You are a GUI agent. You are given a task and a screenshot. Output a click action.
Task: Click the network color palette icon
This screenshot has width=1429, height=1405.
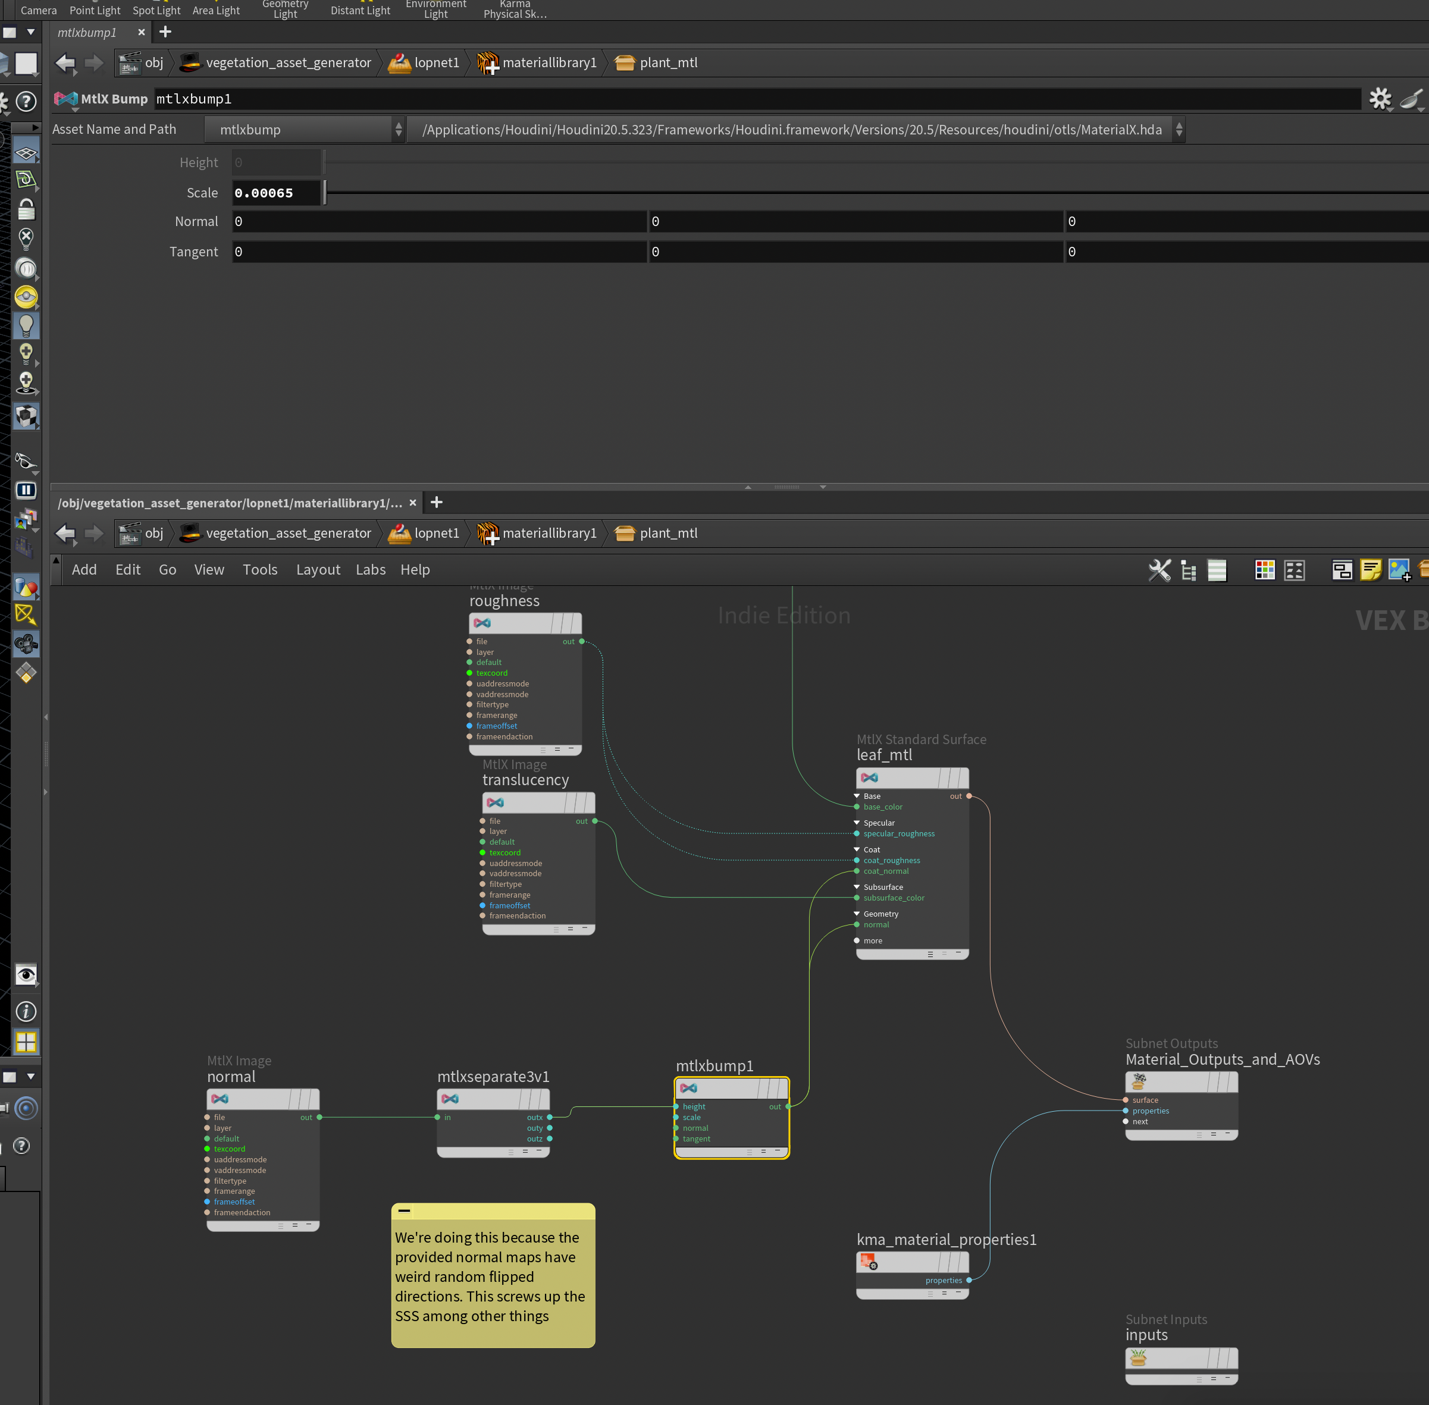pos(1264,570)
